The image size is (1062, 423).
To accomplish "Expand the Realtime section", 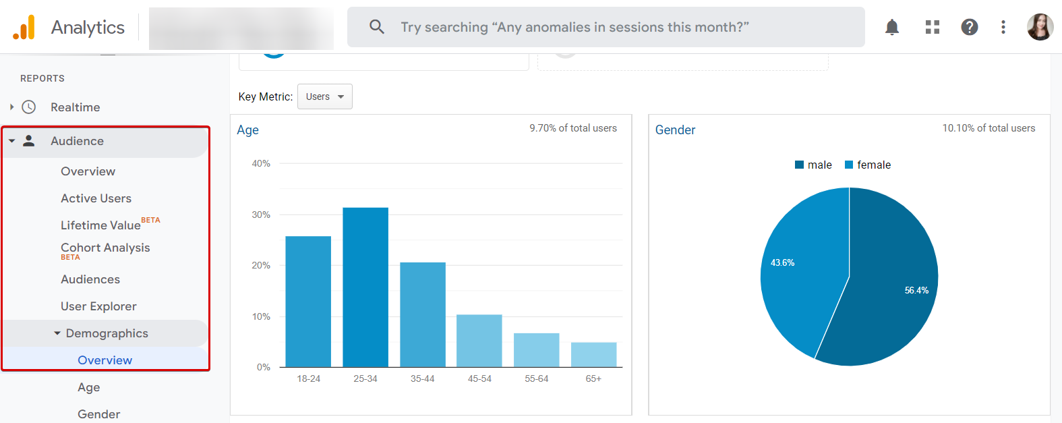I will coord(11,107).
